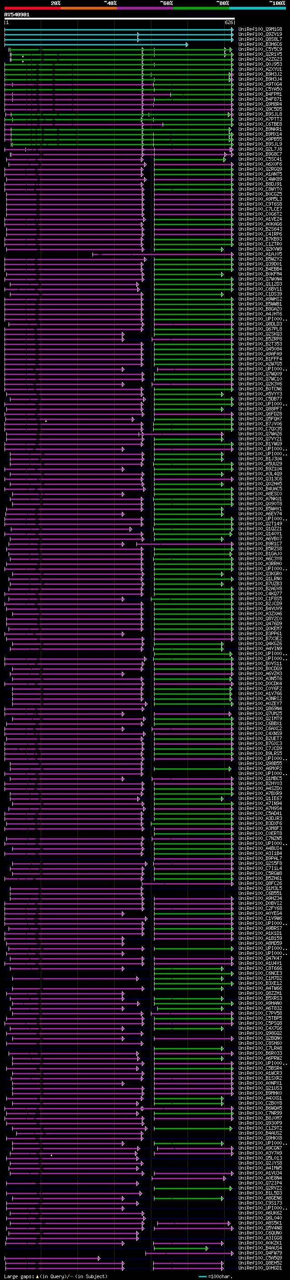Select label UniRef100_C4WK89
The image size is (290, 1280).
coord(260,179)
